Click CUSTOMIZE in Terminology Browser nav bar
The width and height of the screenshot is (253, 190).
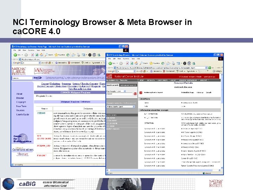(162, 80)
